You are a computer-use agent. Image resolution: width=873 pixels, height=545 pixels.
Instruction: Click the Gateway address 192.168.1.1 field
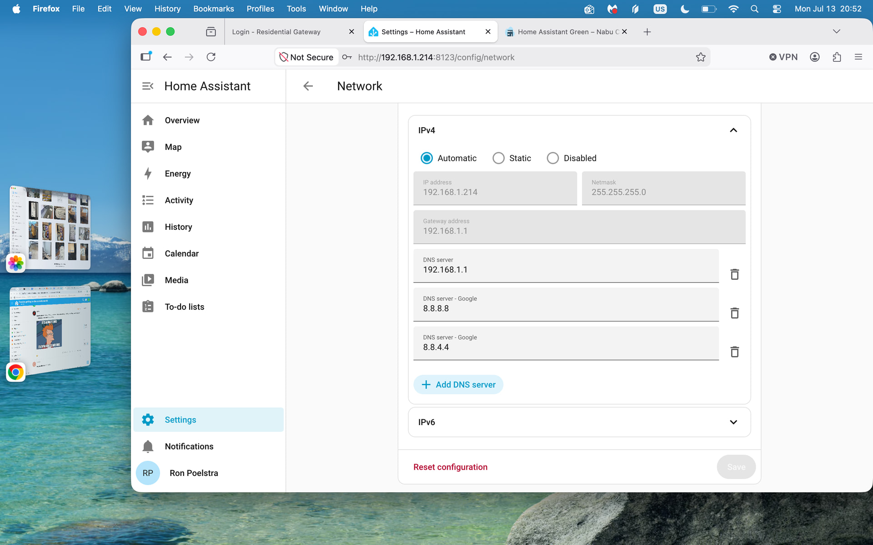579,227
